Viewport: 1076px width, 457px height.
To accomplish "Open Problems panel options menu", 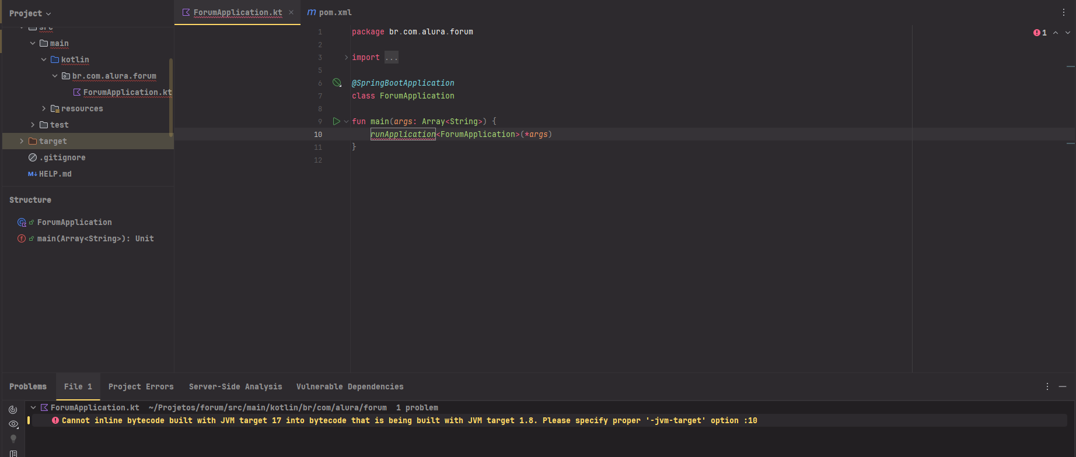I will point(1047,386).
